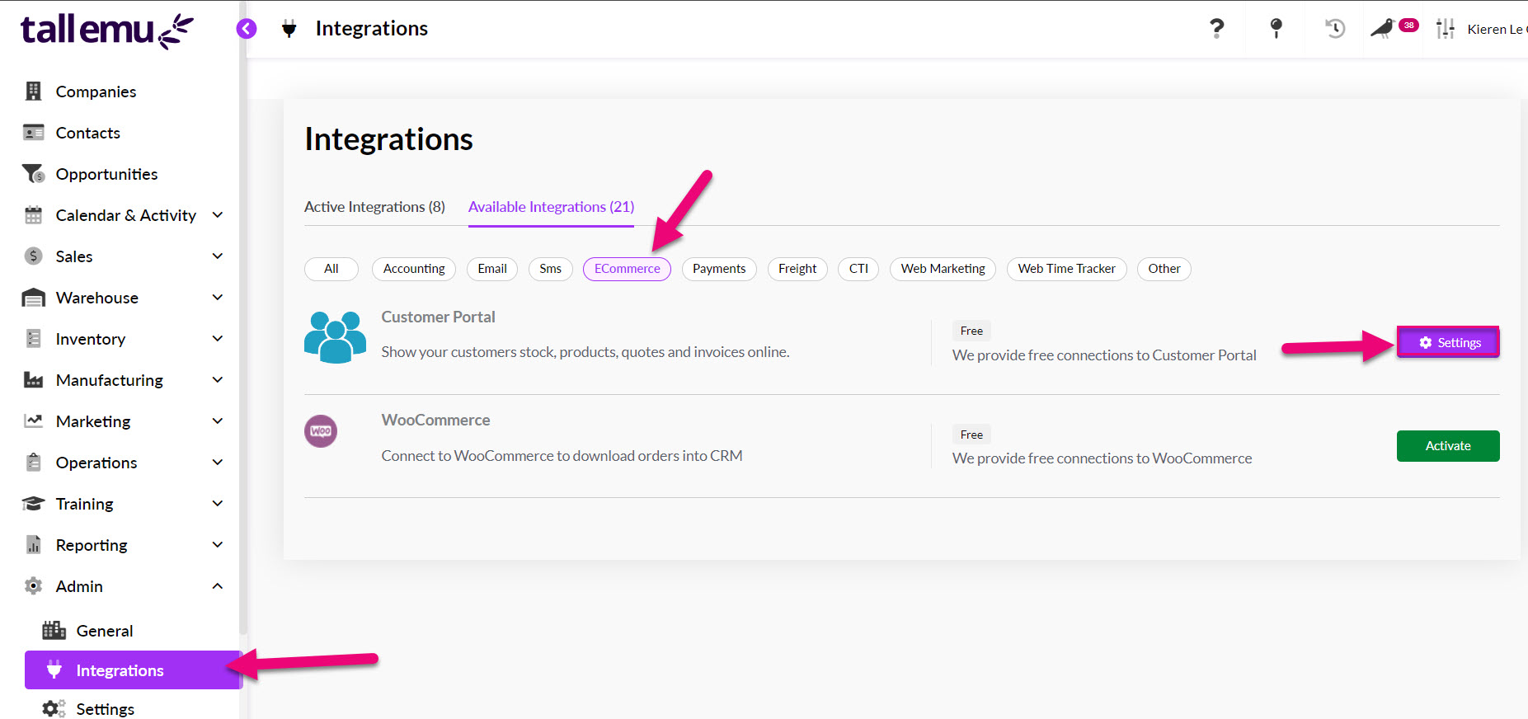Open the help question mark icon
This screenshot has height=719, width=1528.
pos(1216,29)
